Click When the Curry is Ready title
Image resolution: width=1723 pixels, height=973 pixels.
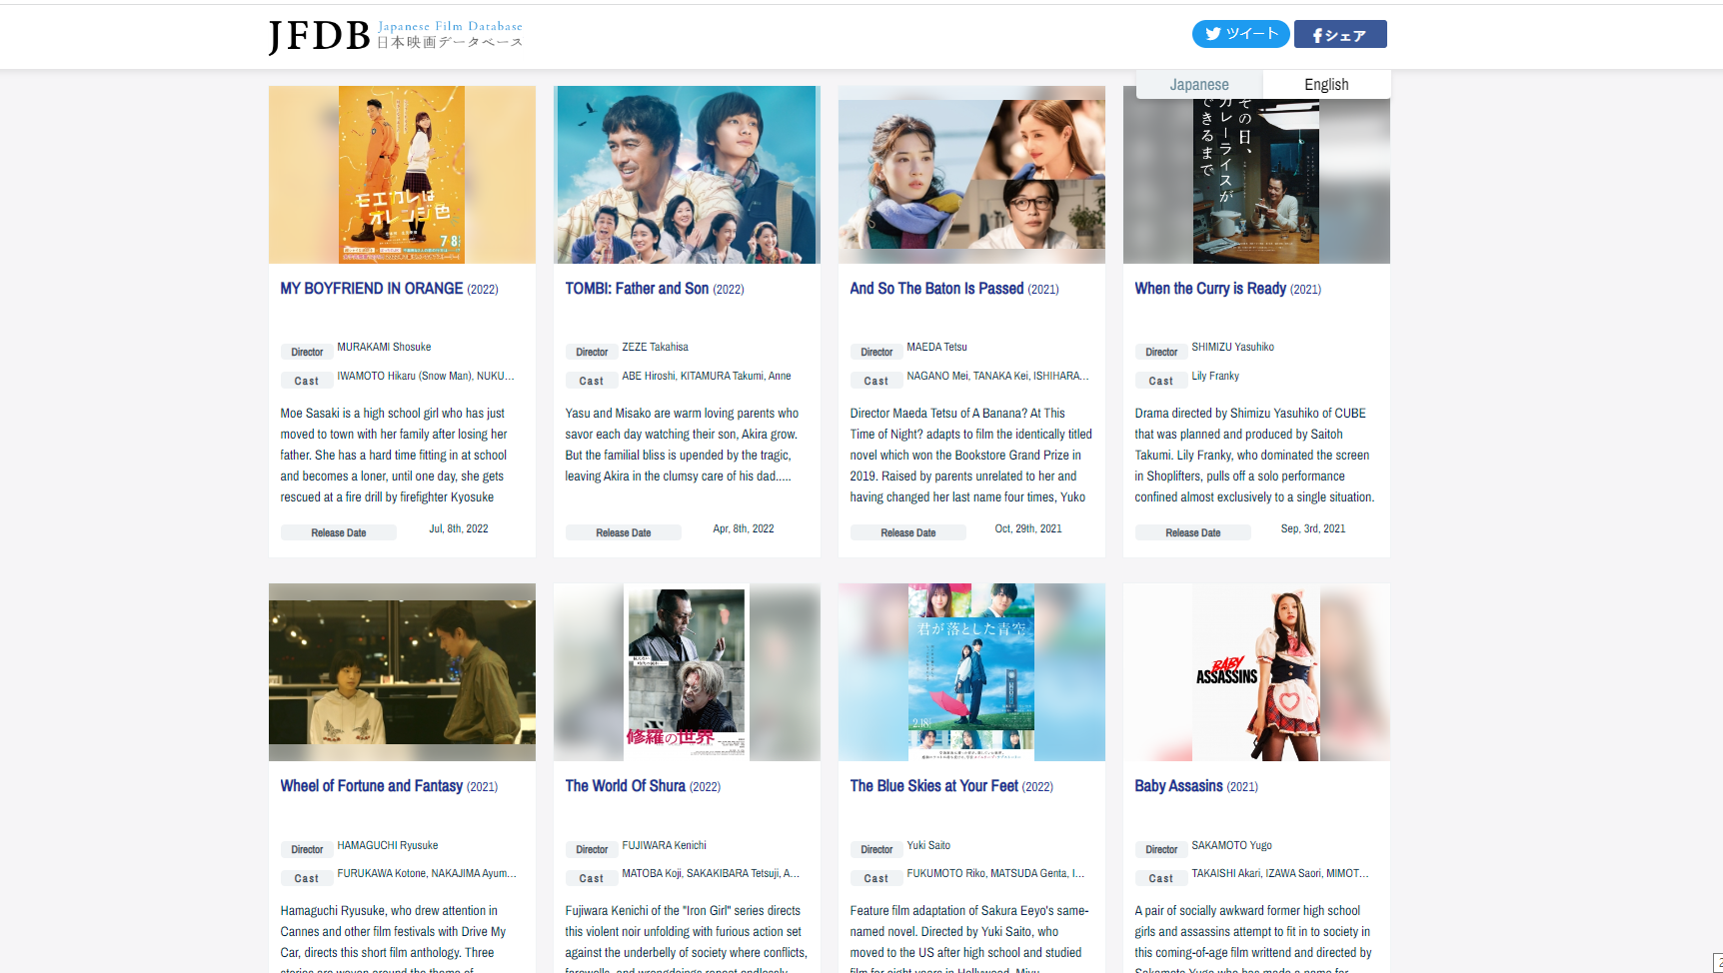pyautogui.click(x=1210, y=289)
